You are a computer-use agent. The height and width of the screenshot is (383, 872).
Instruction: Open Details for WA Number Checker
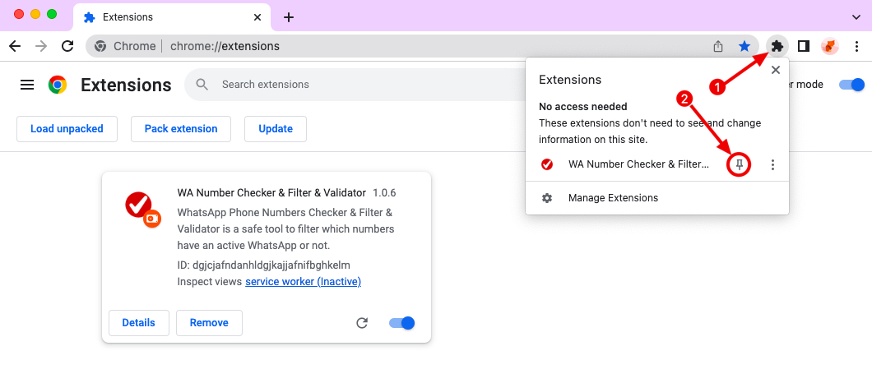[x=138, y=323]
